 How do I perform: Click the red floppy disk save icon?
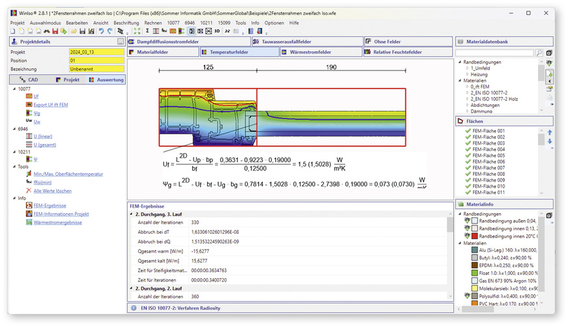[x=55, y=31]
